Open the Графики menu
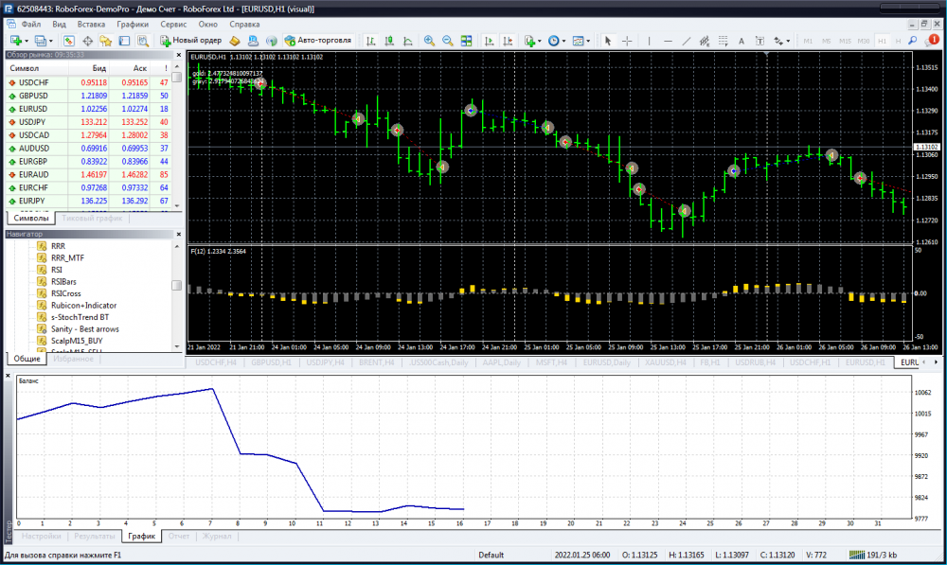The image size is (947, 565). click(133, 25)
